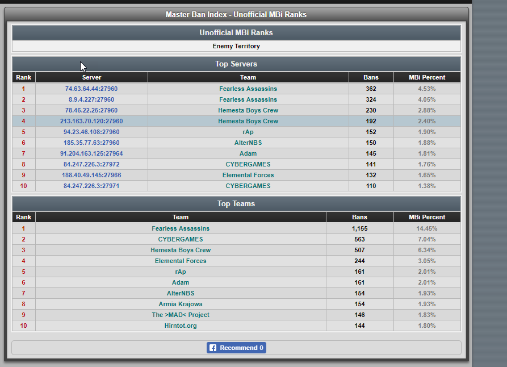507x367 pixels.
Task: Click the Server column header
Action: [91, 77]
